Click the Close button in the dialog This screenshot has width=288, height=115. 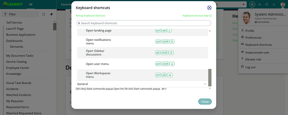[205, 102]
